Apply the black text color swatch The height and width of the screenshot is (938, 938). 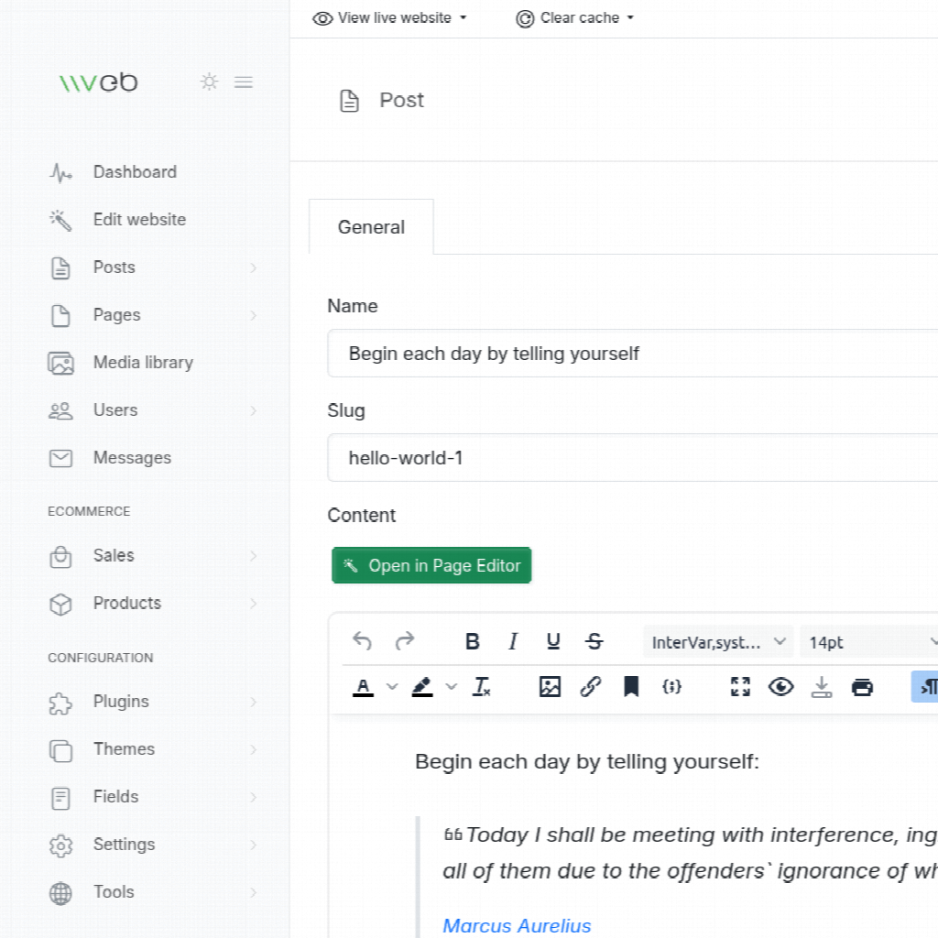[364, 687]
